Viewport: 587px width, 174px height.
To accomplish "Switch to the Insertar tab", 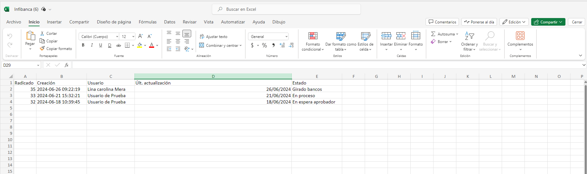I will (54, 22).
